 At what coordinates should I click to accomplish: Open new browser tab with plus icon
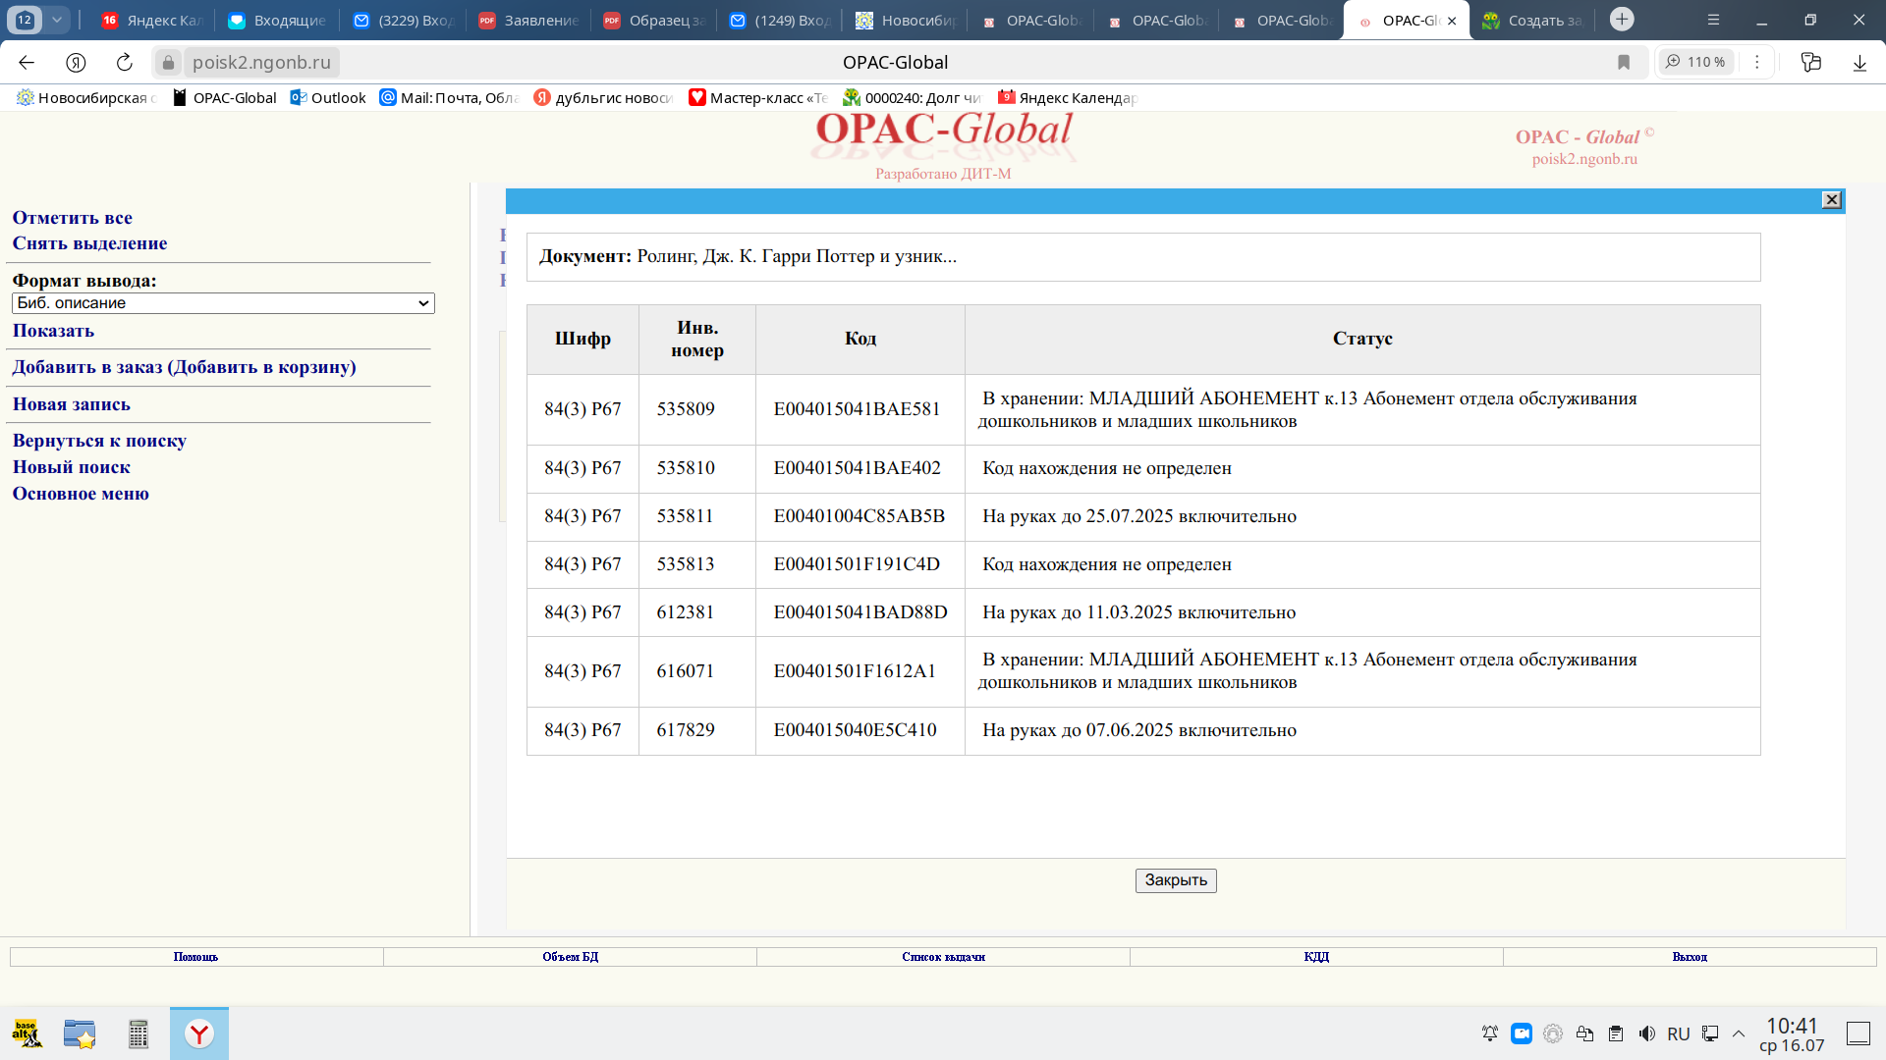click(1622, 20)
